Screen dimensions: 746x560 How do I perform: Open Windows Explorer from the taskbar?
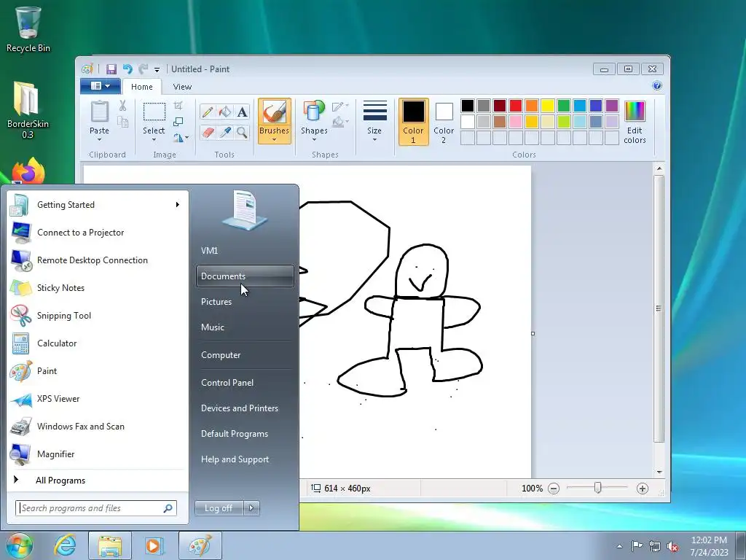[x=110, y=545]
